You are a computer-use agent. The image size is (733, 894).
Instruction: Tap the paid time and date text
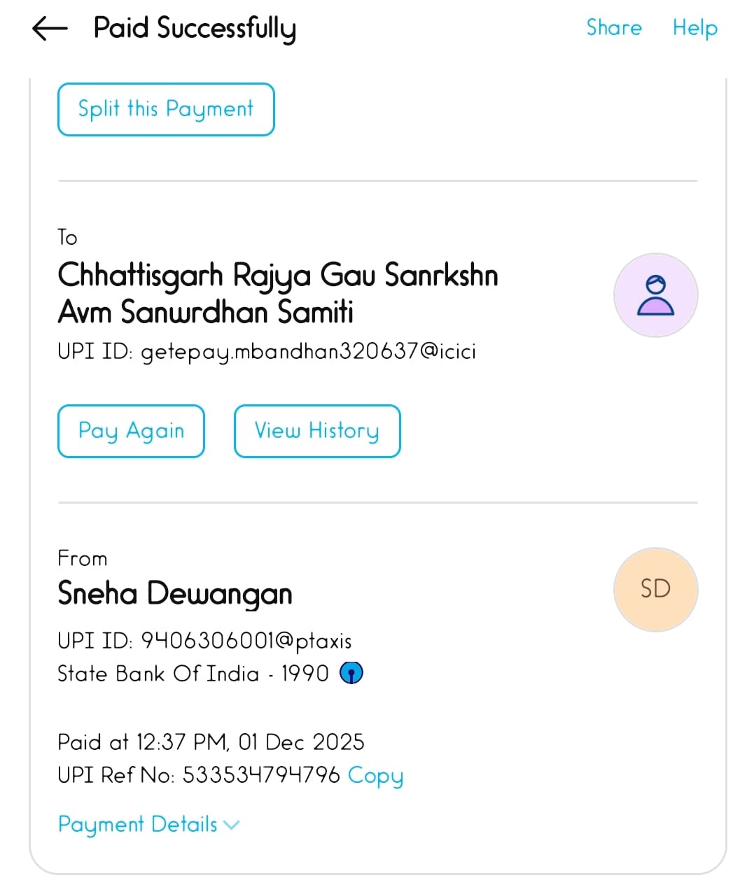211,742
